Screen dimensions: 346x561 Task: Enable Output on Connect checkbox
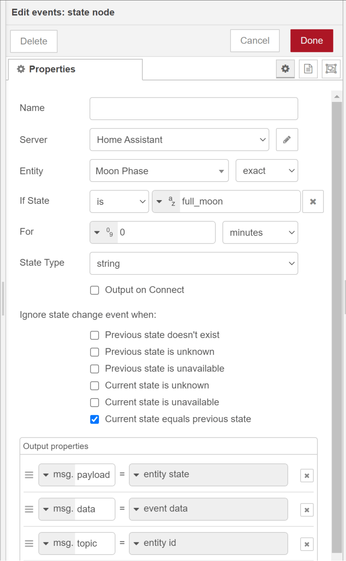tap(95, 290)
